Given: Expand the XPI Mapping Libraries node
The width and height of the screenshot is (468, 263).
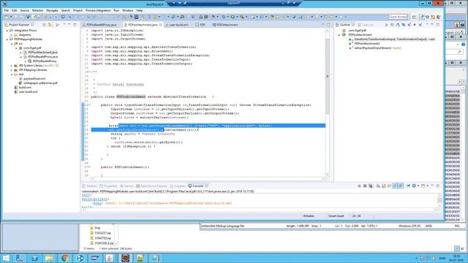Looking at the screenshot, I should click(x=12, y=70).
